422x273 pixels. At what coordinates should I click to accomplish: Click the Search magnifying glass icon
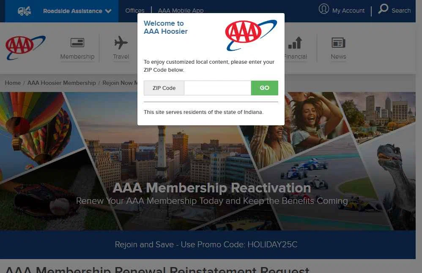pos(383,8)
